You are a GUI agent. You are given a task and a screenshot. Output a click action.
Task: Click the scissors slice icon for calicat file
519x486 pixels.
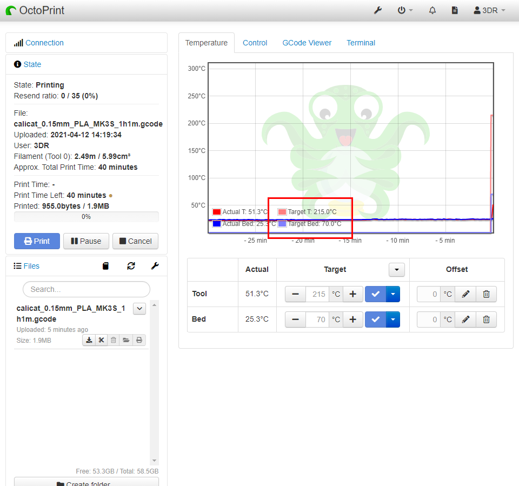click(x=101, y=340)
